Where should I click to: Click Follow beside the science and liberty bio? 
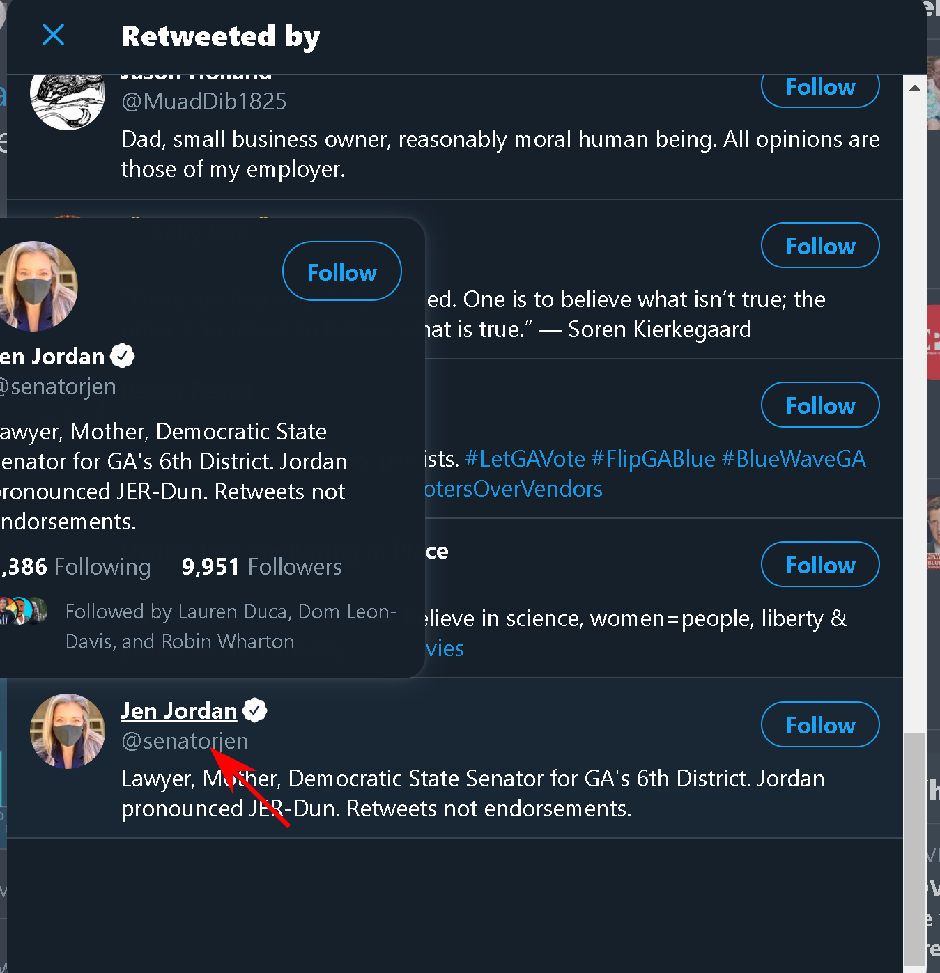tap(819, 565)
